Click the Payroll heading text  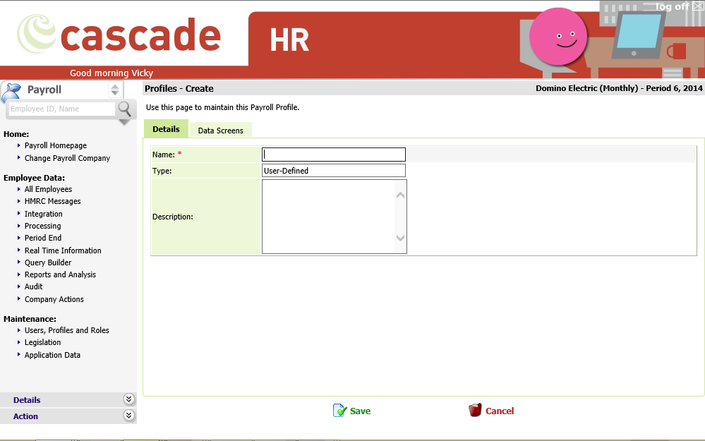point(44,90)
